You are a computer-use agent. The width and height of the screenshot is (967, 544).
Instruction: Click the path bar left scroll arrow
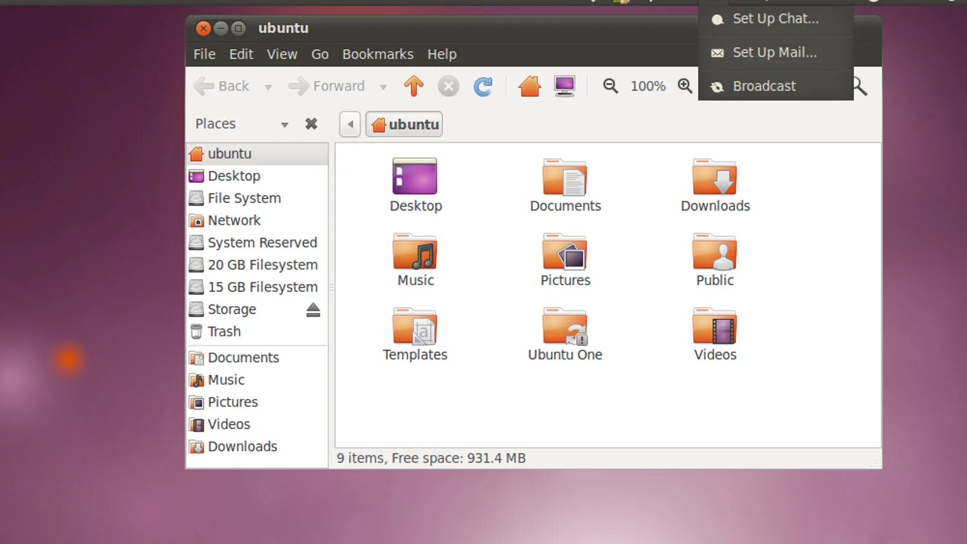pos(351,125)
